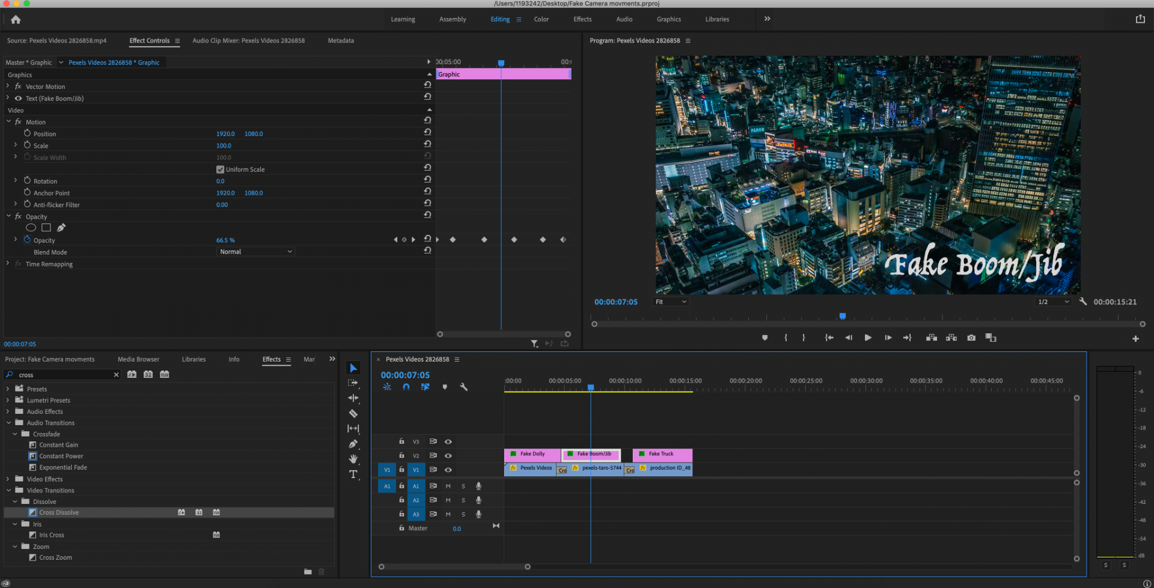Toggle V2 track output eye
The width and height of the screenshot is (1154, 588).
(x=448, y=456)
